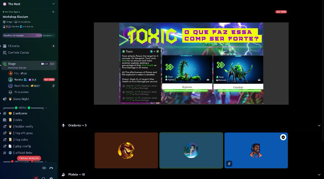324x179 pixels.
Task: Select the Stage channel
Action: coord(29,65)
